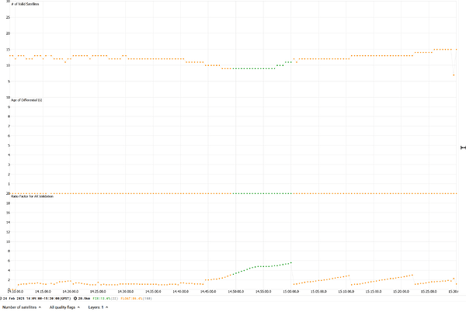466x312 pixels.
Task: Click the green FIX percentage status entry
Action: (106, 298)
